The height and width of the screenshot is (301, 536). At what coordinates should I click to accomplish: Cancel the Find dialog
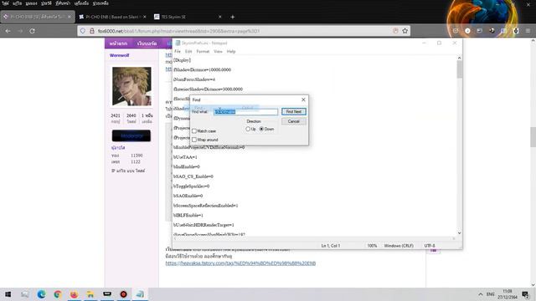[x=294, y=121]
